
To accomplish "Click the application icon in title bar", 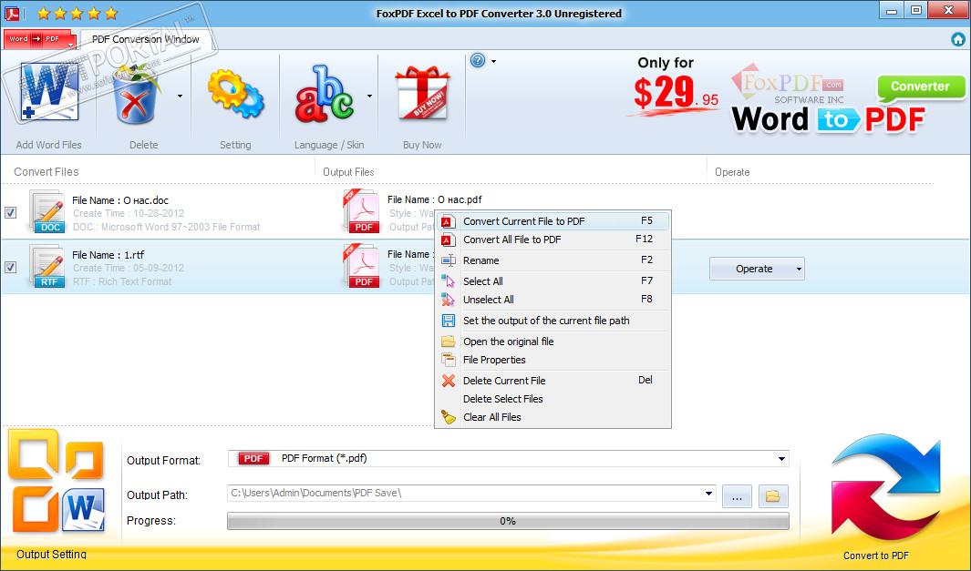I will click(12, 13).
